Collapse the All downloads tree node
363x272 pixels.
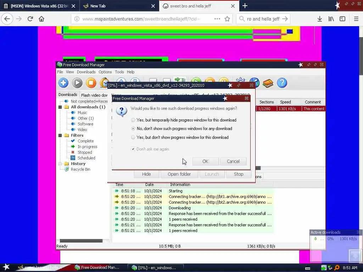pyautogui.click(x=60, y=107)
